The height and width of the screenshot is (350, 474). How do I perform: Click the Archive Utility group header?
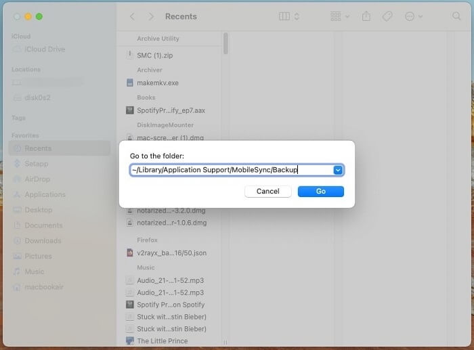158,39
